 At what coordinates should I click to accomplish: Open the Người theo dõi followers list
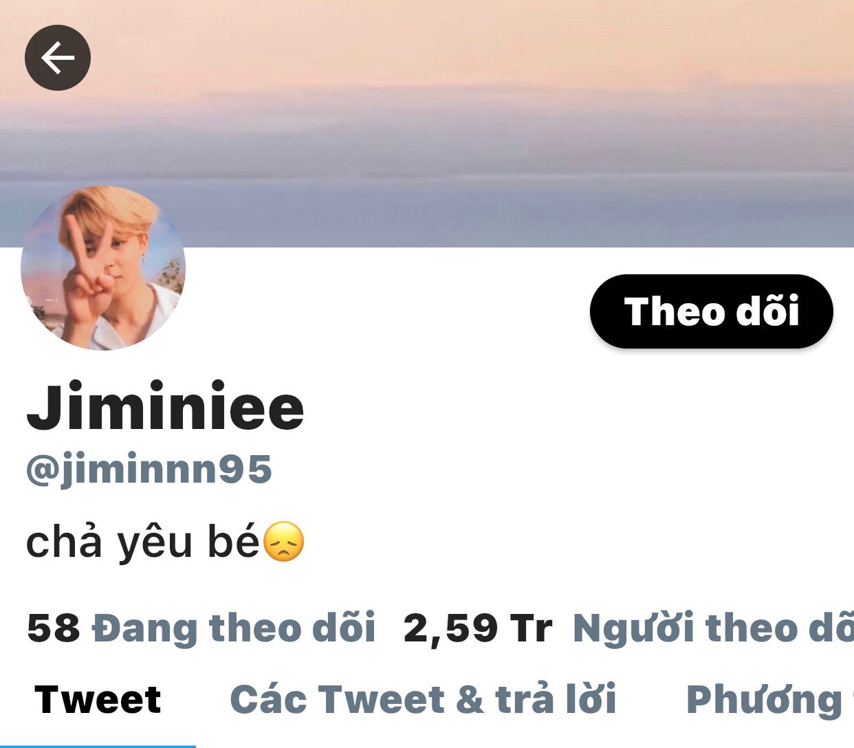713,628
